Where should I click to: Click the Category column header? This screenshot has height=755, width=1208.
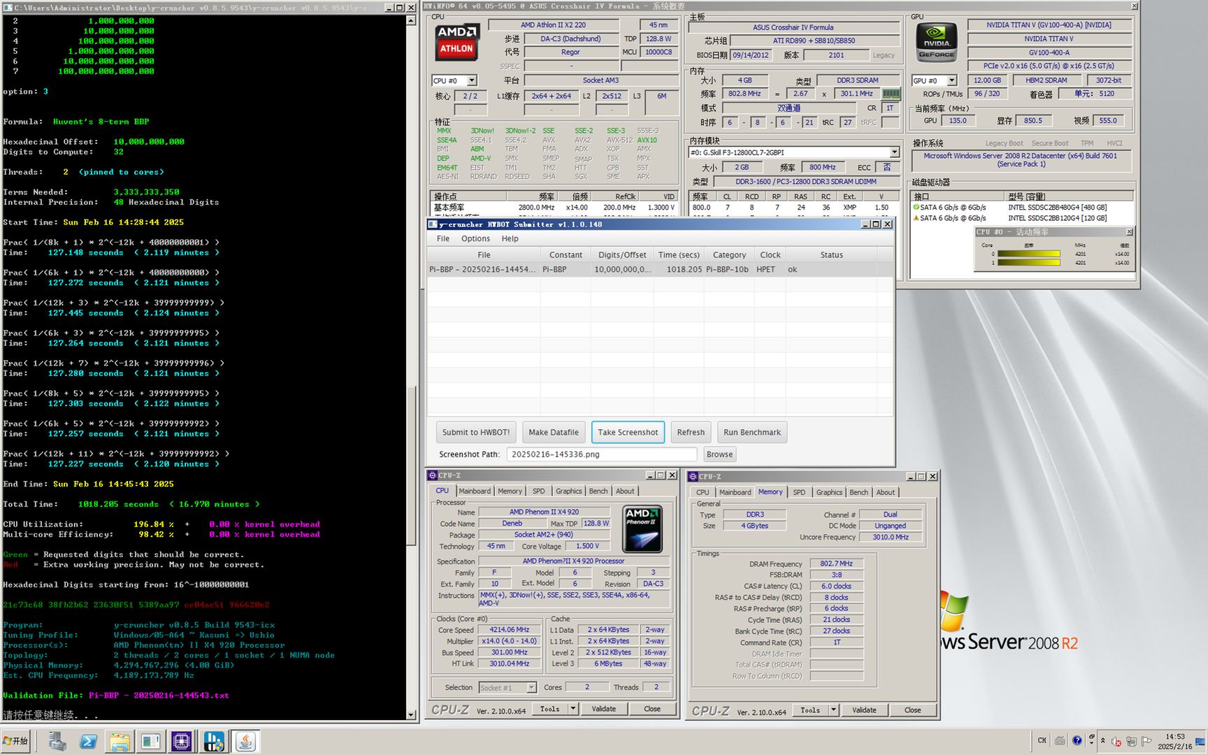729,255
